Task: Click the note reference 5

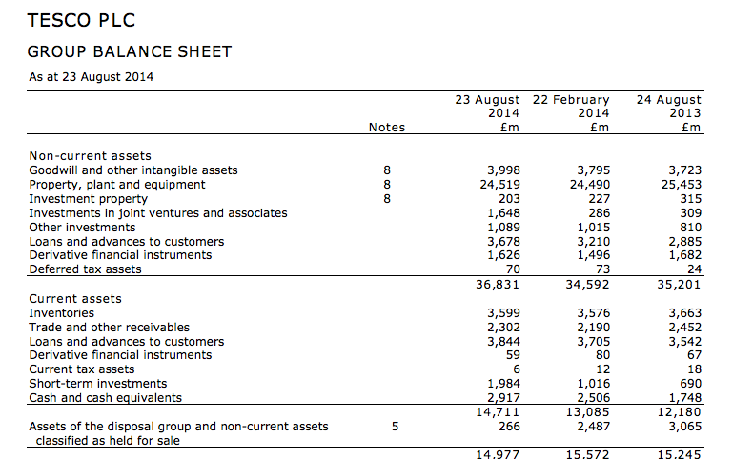Action: pyautogui.click(x=395, y=427)
